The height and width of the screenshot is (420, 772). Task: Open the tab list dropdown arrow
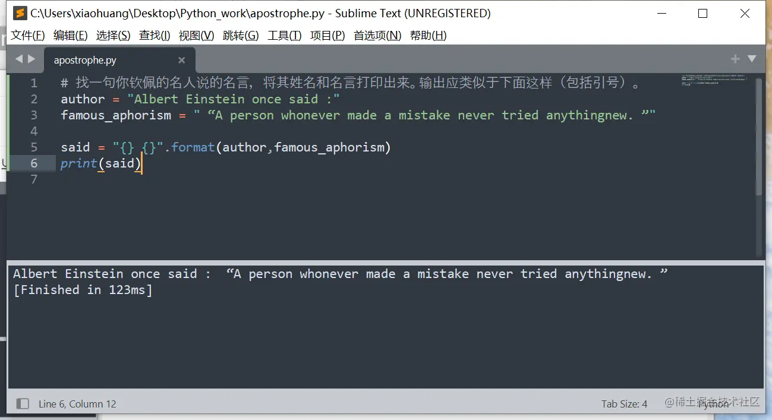[752, 59]
